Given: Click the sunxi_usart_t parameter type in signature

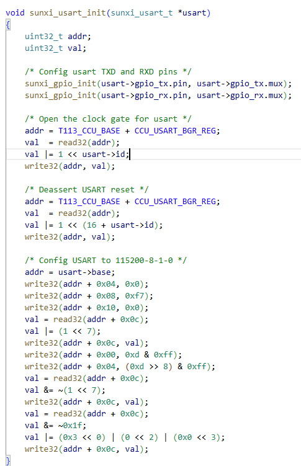Looking at the screenshot, I should (x=142, y=13).
